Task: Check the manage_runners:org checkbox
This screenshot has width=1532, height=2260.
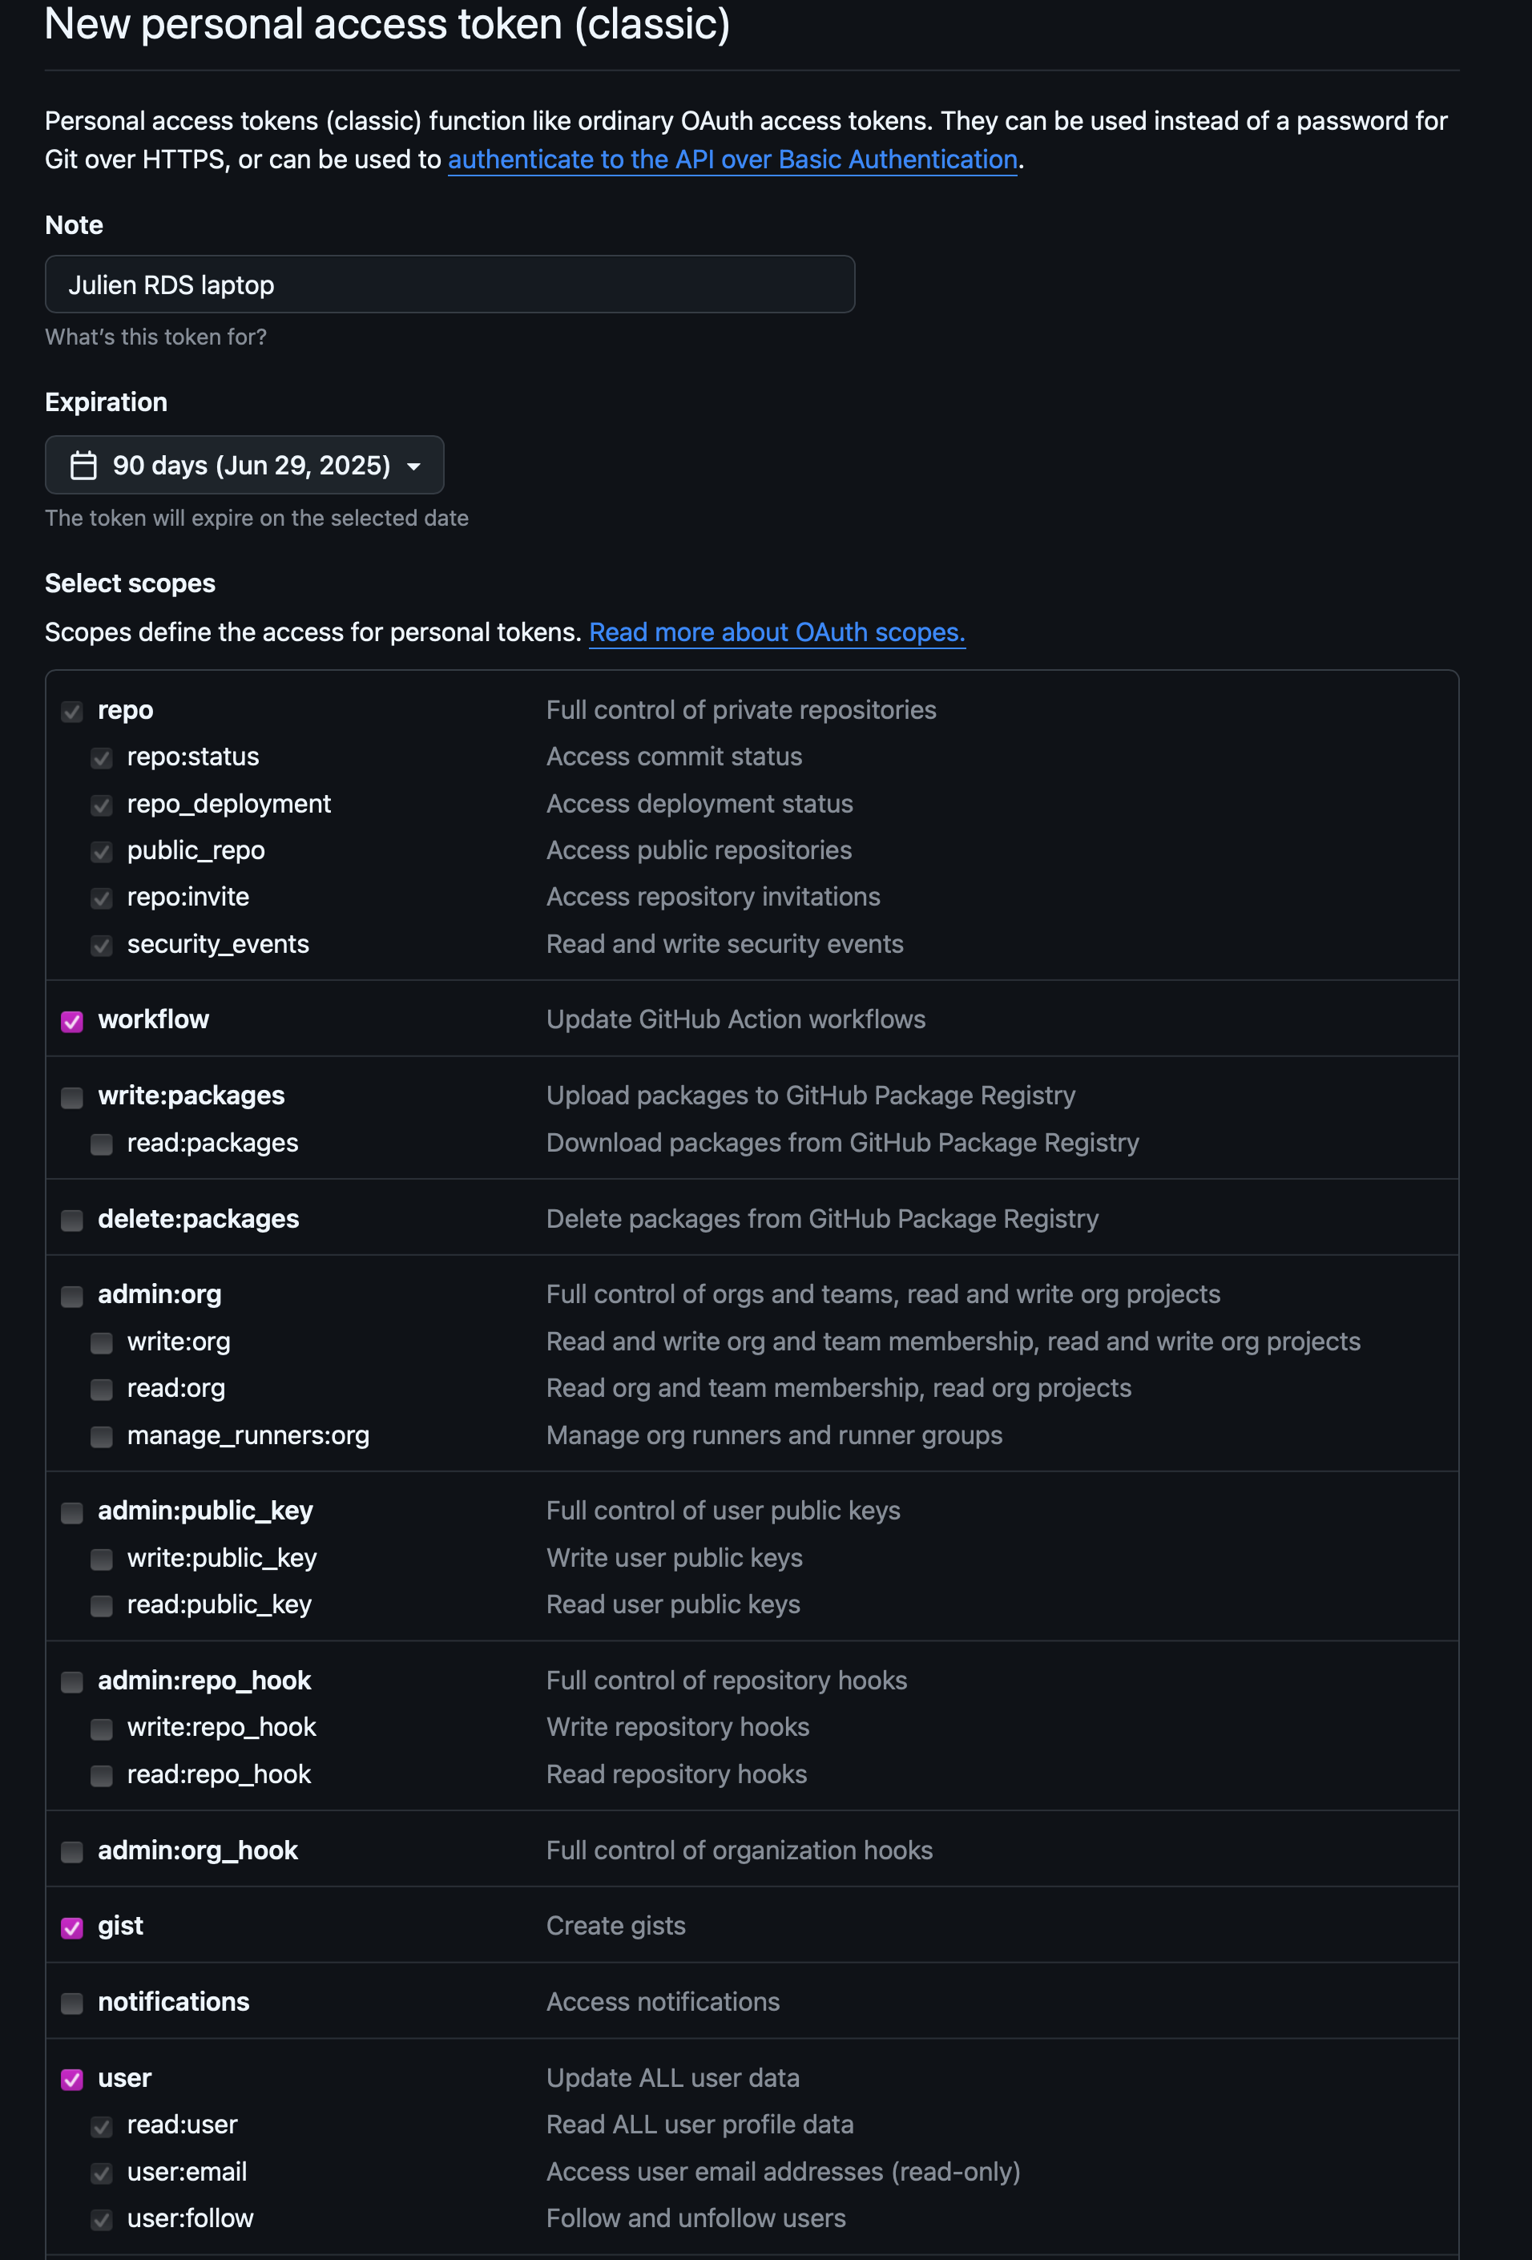Action: point(101,1436)
